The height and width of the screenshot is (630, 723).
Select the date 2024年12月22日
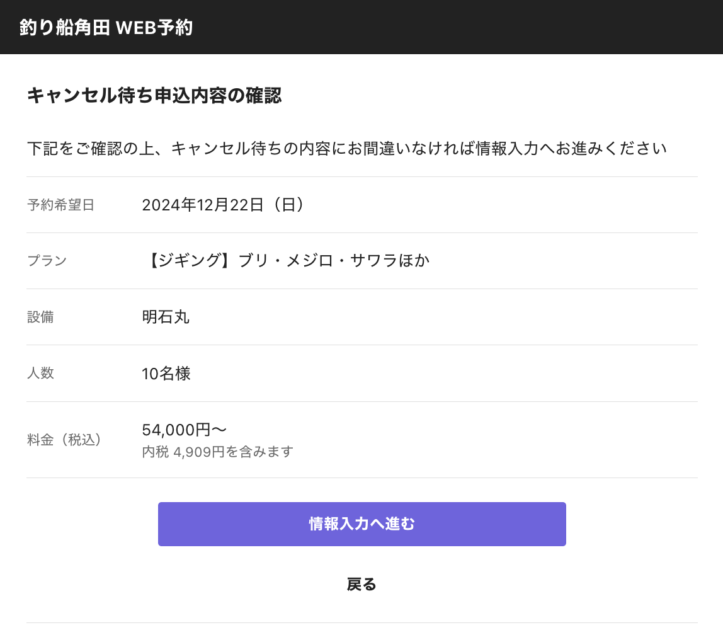[202, 205]
